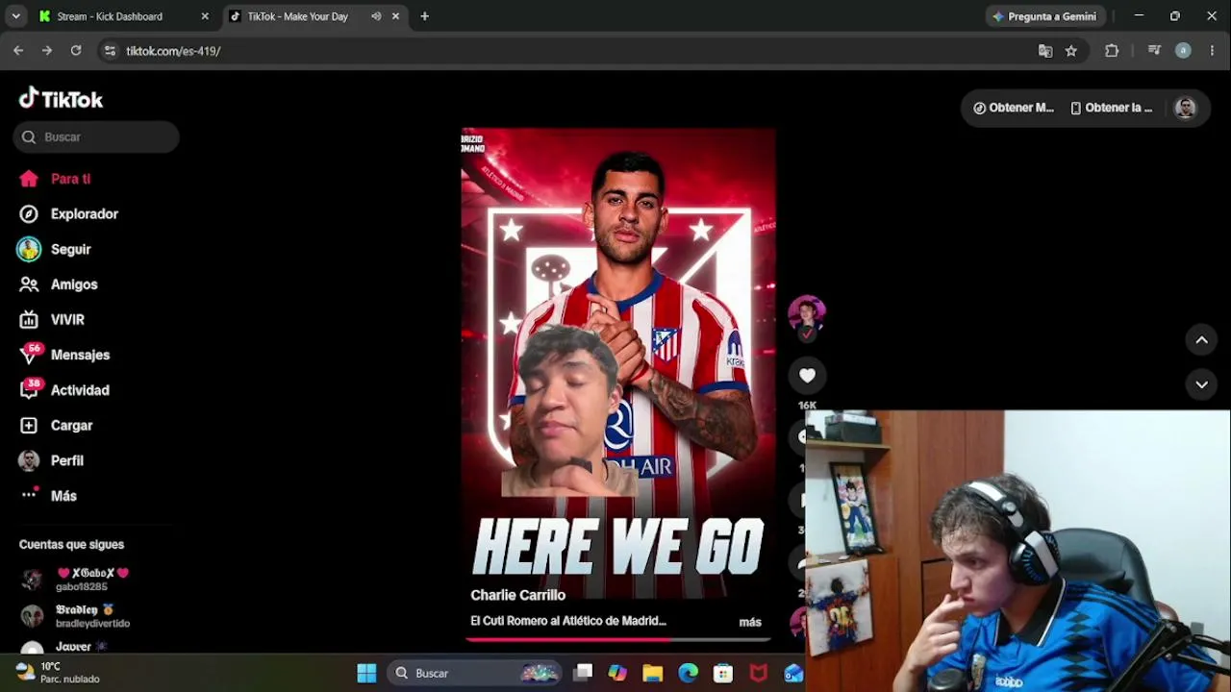View site information icon in address bar

110,51
